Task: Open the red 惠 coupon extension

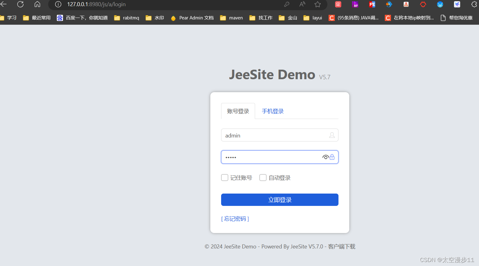Action: click(338, 4)
